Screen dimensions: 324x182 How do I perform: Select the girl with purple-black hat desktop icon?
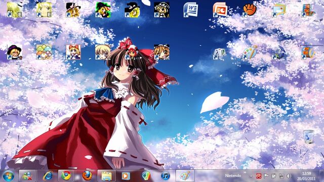point(15,52)
